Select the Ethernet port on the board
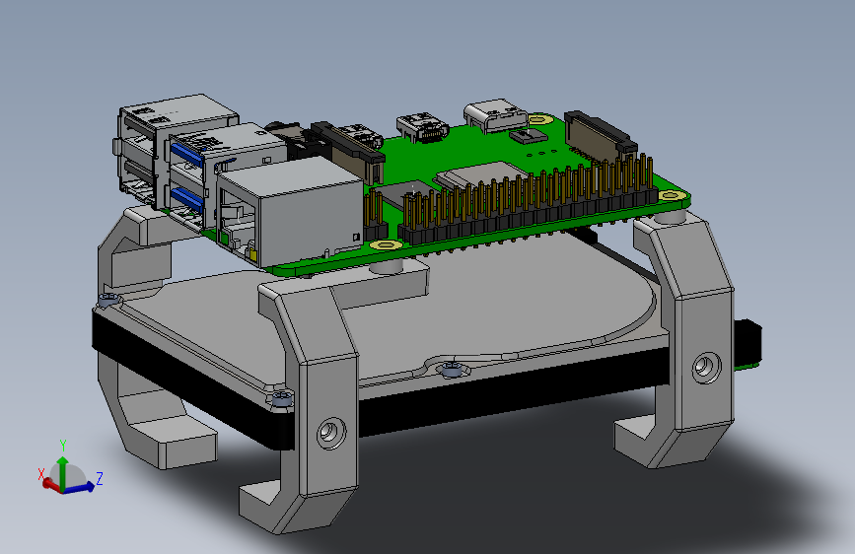 click(x=290, y=212)
